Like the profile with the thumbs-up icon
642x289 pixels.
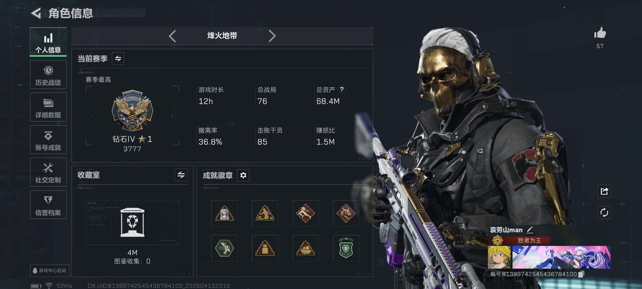point(600,33)
